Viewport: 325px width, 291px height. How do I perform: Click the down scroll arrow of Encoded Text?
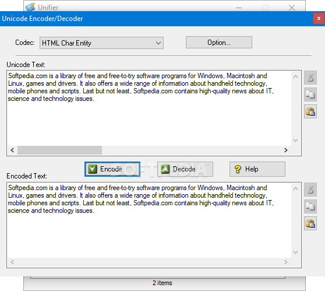point(296,253)
